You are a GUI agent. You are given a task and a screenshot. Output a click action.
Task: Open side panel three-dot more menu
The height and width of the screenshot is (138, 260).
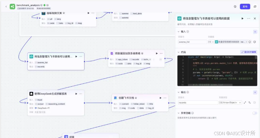click(249, 19)
